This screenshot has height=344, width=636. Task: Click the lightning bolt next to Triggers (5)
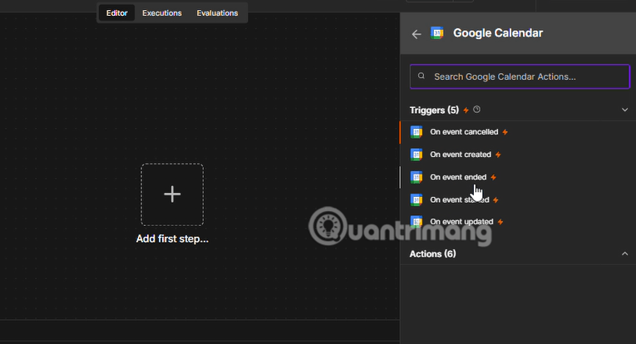point(466,111)
